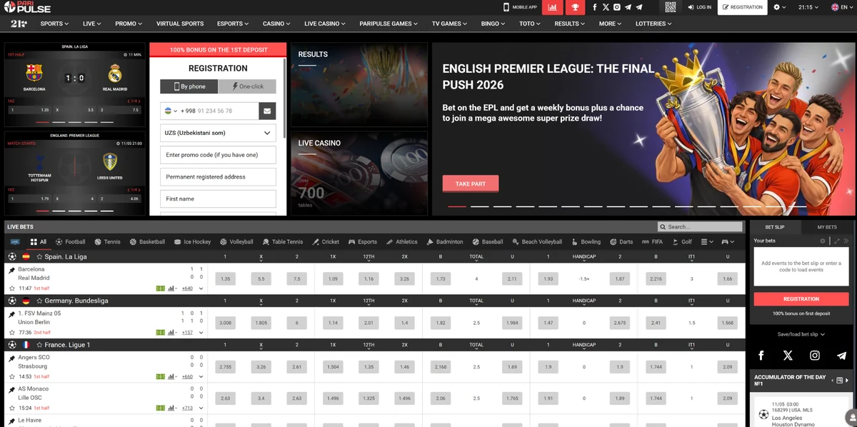Viewport: 857px width, 427px height.
Task: Open the QR code icon in header
Action: [x=670, y=7]
